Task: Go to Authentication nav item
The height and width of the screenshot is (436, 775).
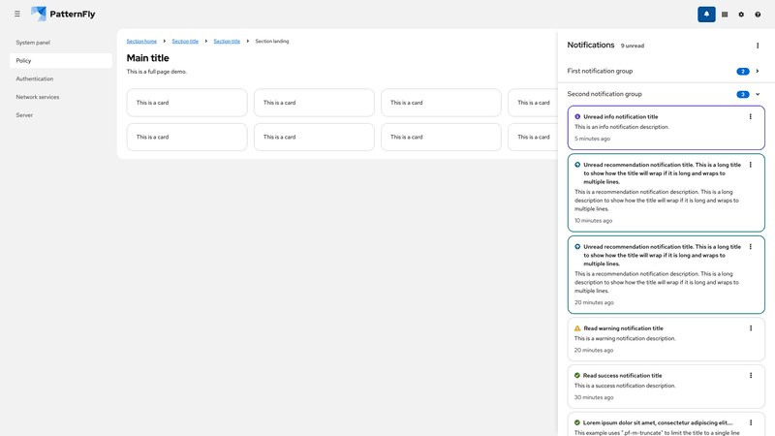Action: click(35, 78)
